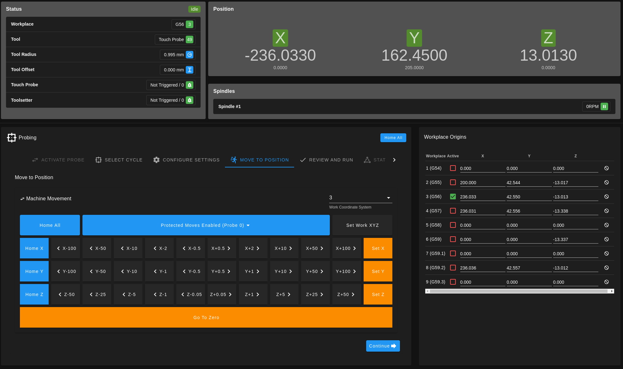The height and width of the screenshot is (369, 623).
Task: Click the Continue button
Action: click(x=383, y=346)
